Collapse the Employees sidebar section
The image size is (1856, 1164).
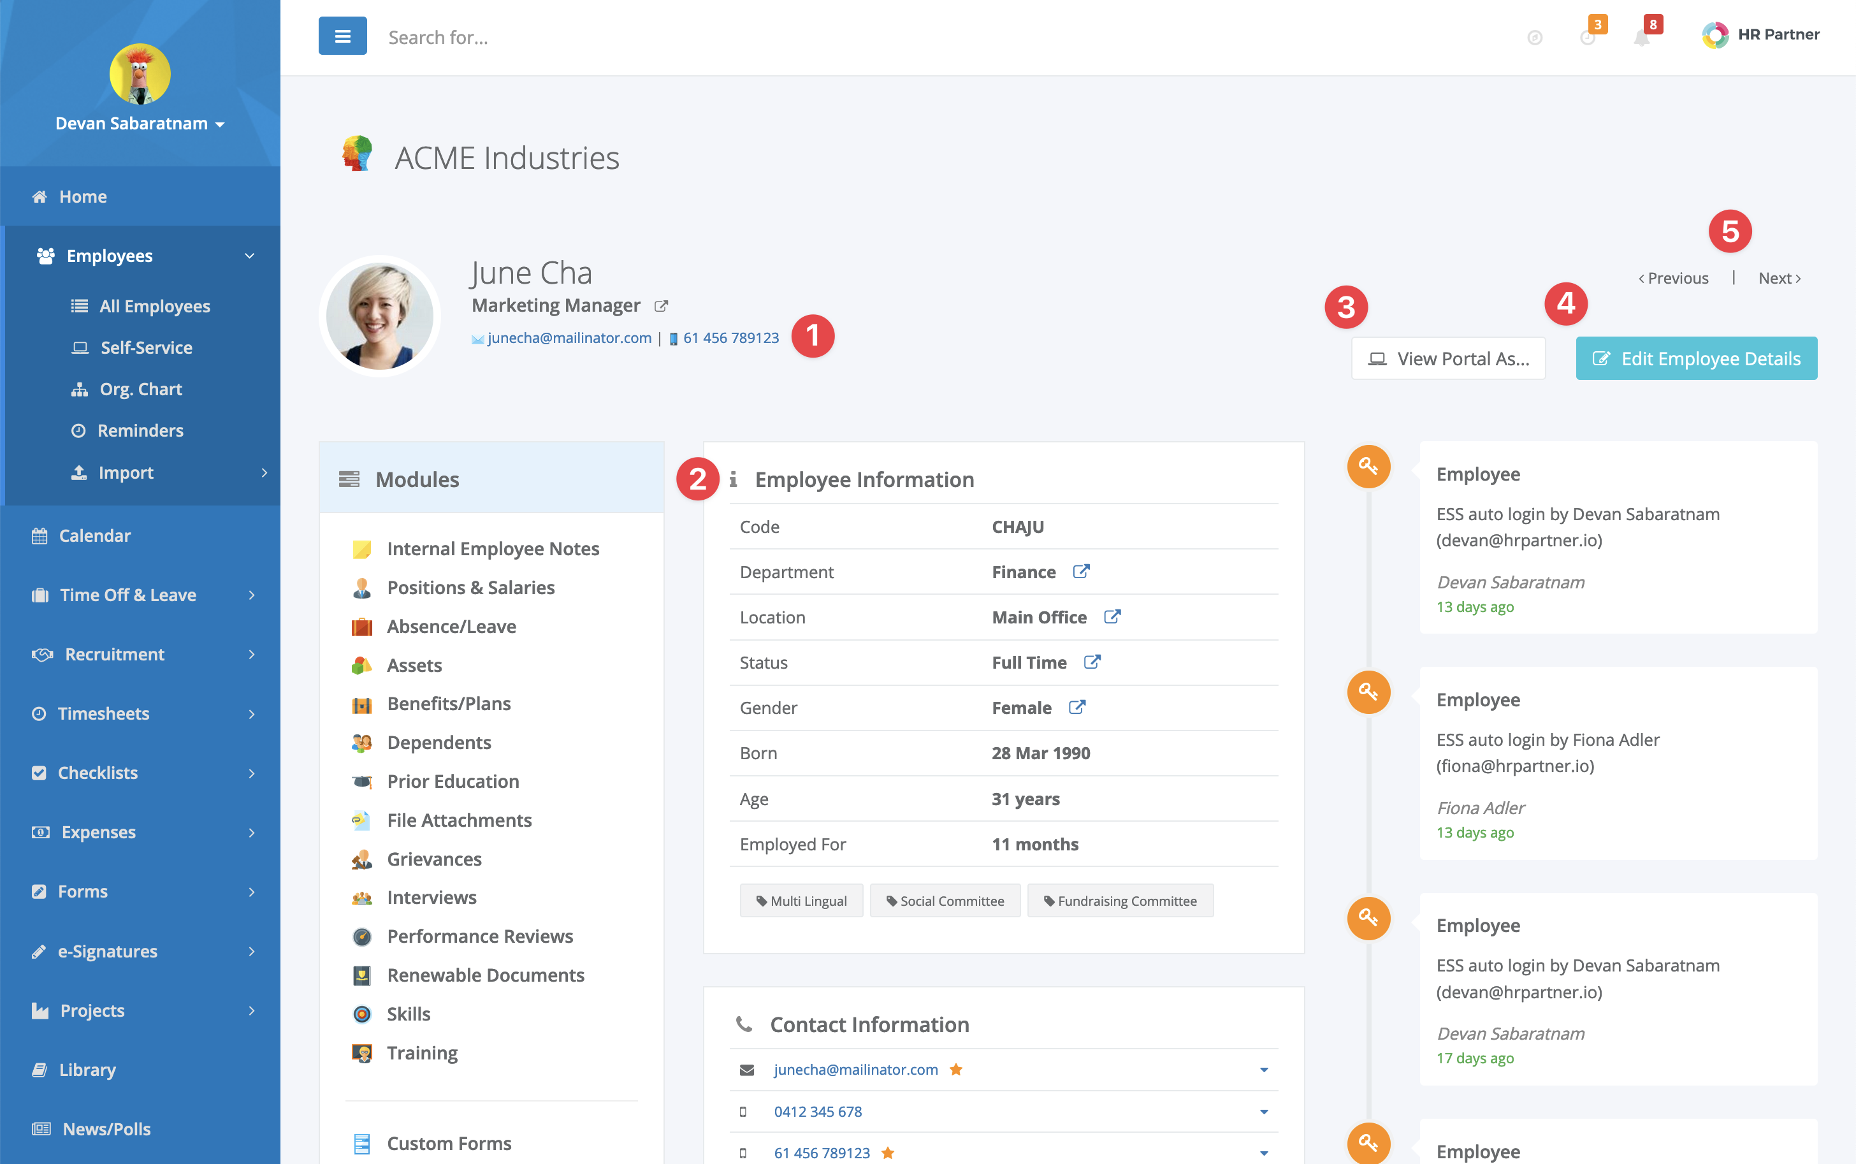[x=249, y=256]
